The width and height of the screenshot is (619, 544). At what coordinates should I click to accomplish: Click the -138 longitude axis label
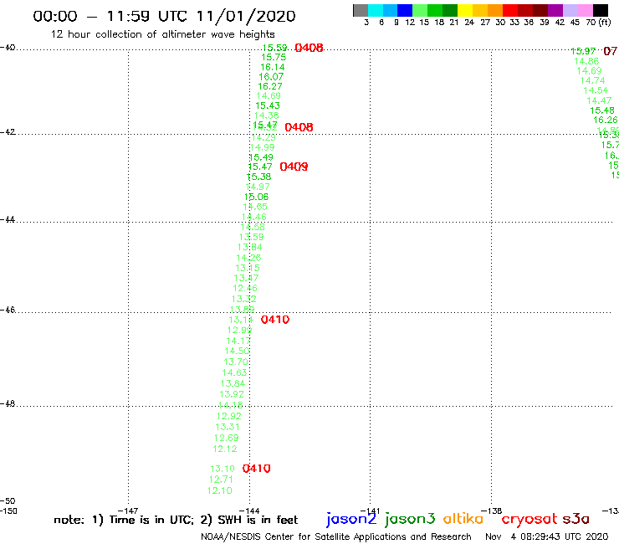pyautogui.click(x=492, y=511)
